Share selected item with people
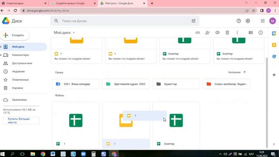 [208, 33]
